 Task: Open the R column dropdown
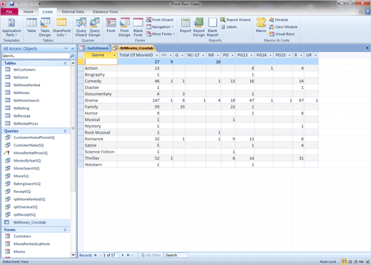(x=301, y=56)
